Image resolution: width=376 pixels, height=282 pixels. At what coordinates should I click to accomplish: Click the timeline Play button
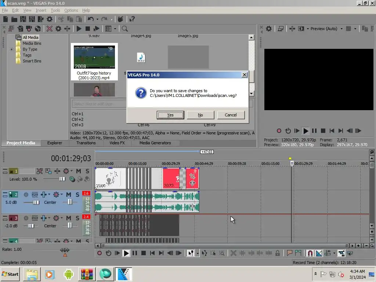(x=126, y=253)
